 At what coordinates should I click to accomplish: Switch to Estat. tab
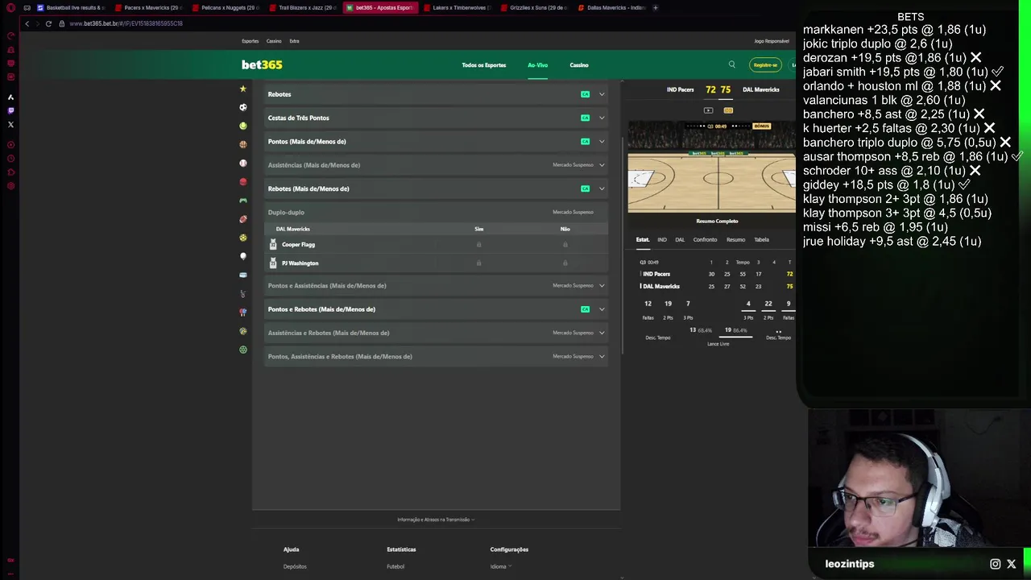(x=643, y=239)
